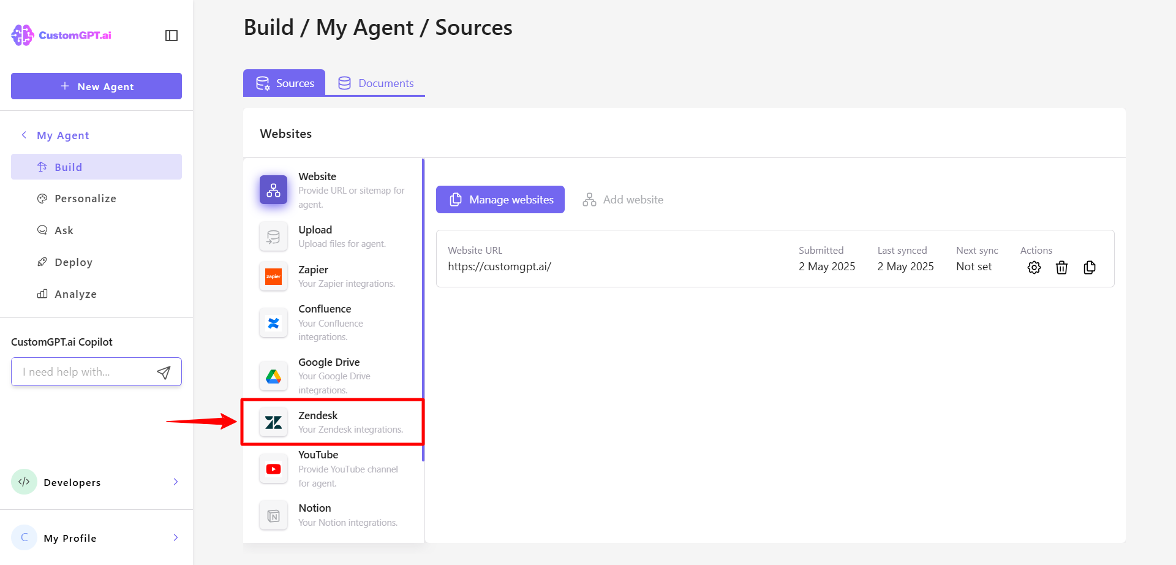Screen dimensions: 1176x565
Task: Open the Ask section
Action: coord(96,230)
